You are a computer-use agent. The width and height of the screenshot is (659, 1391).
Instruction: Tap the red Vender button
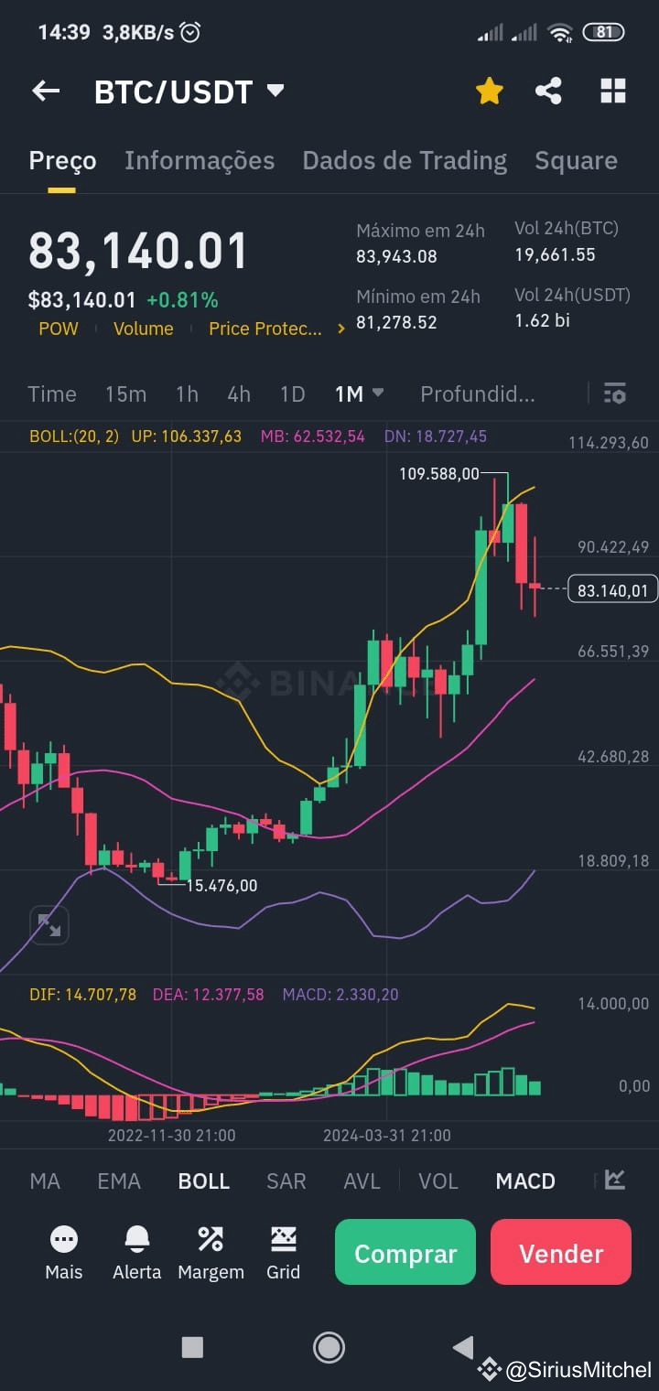pyautogui.click(x=561, y=1252)
